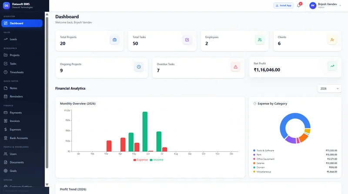Click the sidebar scrollbar thumb

point(47,93)
